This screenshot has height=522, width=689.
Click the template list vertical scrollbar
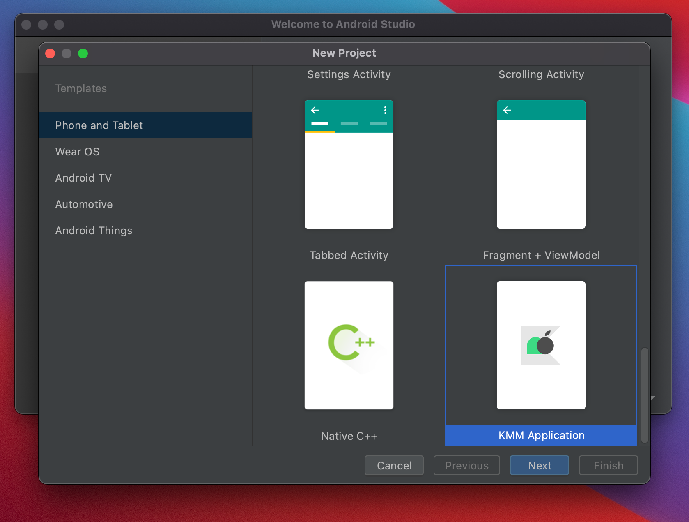644,395
